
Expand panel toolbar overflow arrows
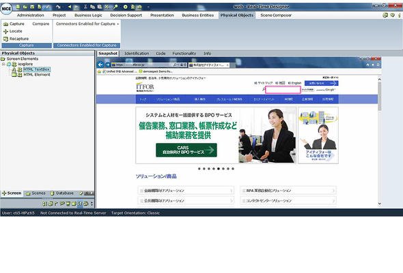92,204
